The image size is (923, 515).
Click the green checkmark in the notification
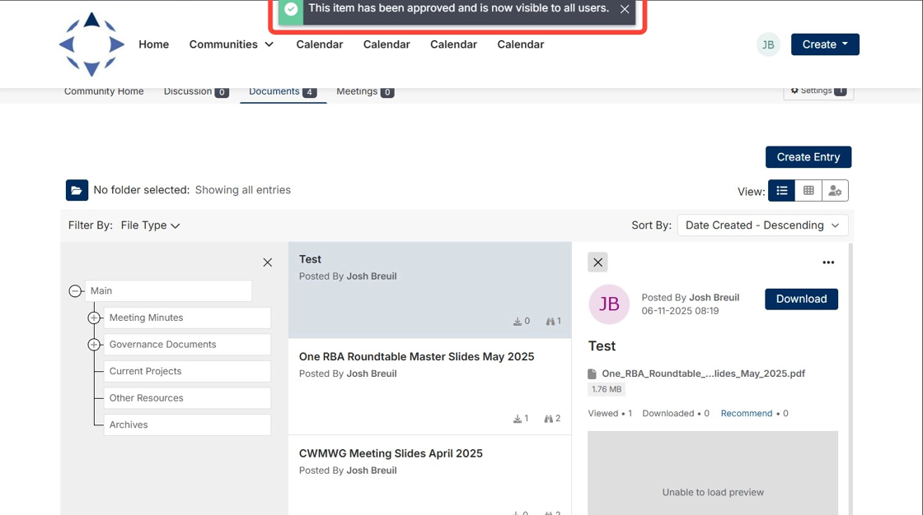291,9
